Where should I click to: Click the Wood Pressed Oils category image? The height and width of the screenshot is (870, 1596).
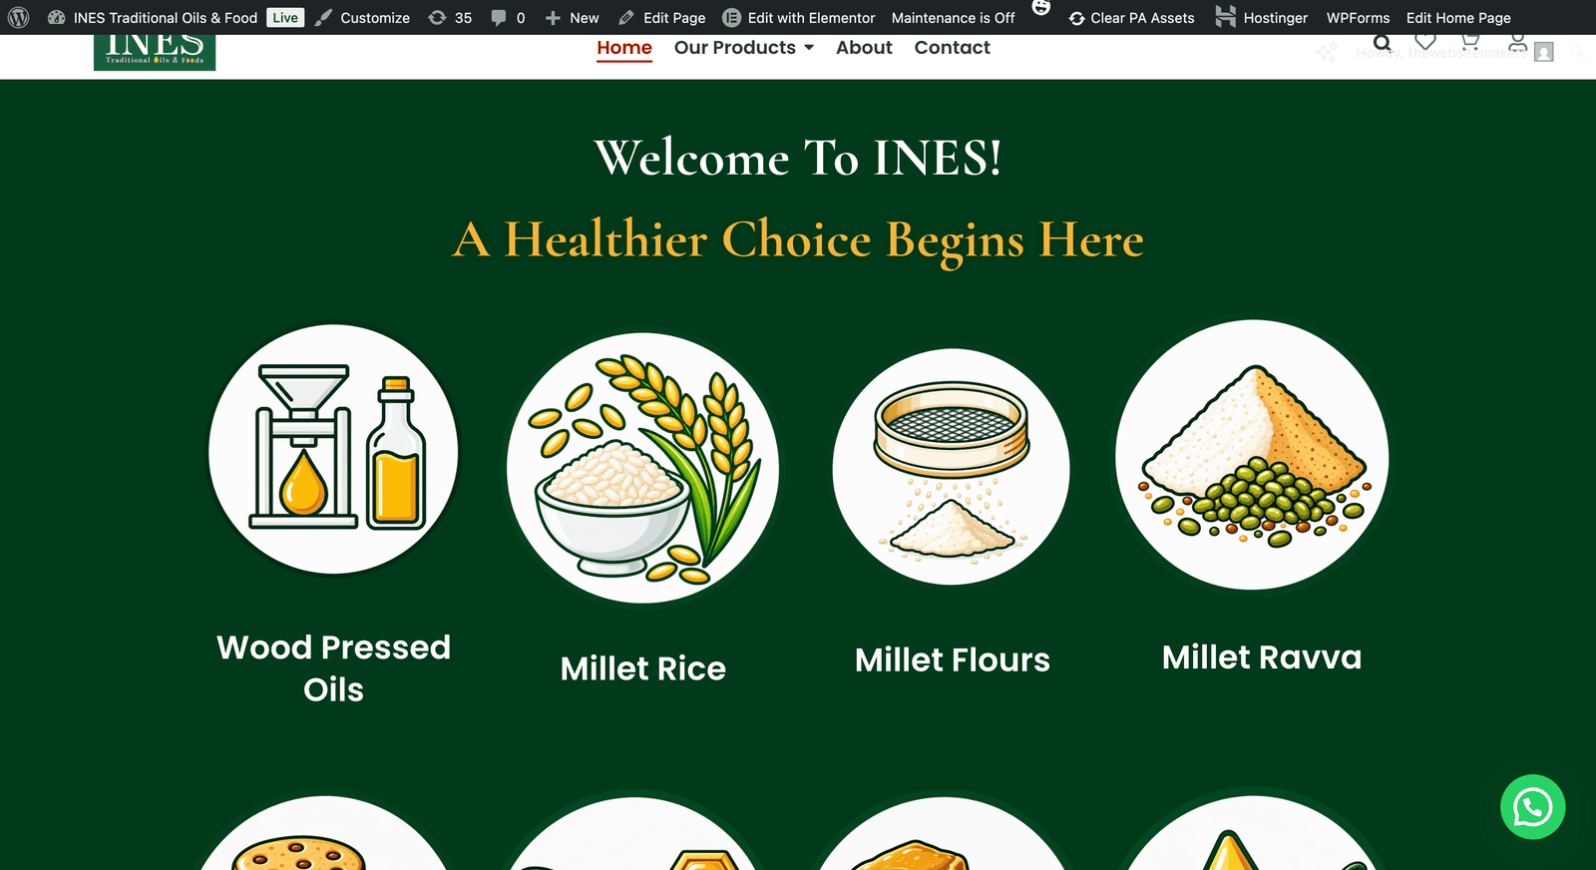click(333, 450)
